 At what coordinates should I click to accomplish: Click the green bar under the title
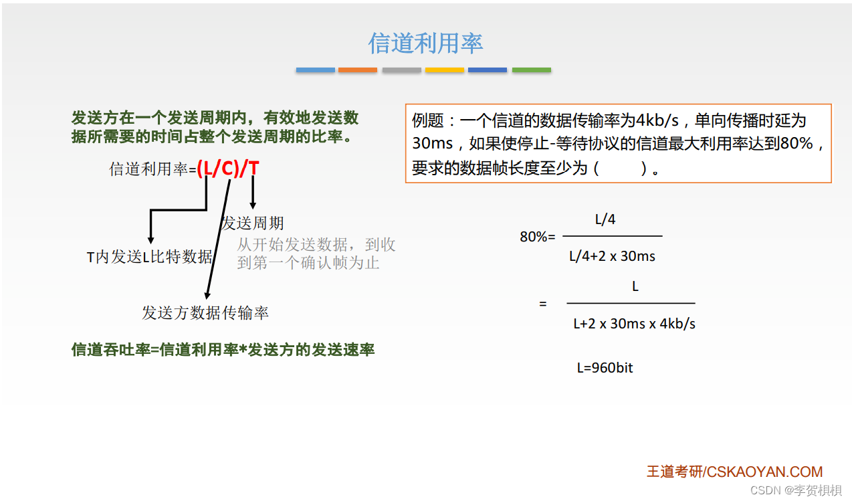(x=532, y=70)
